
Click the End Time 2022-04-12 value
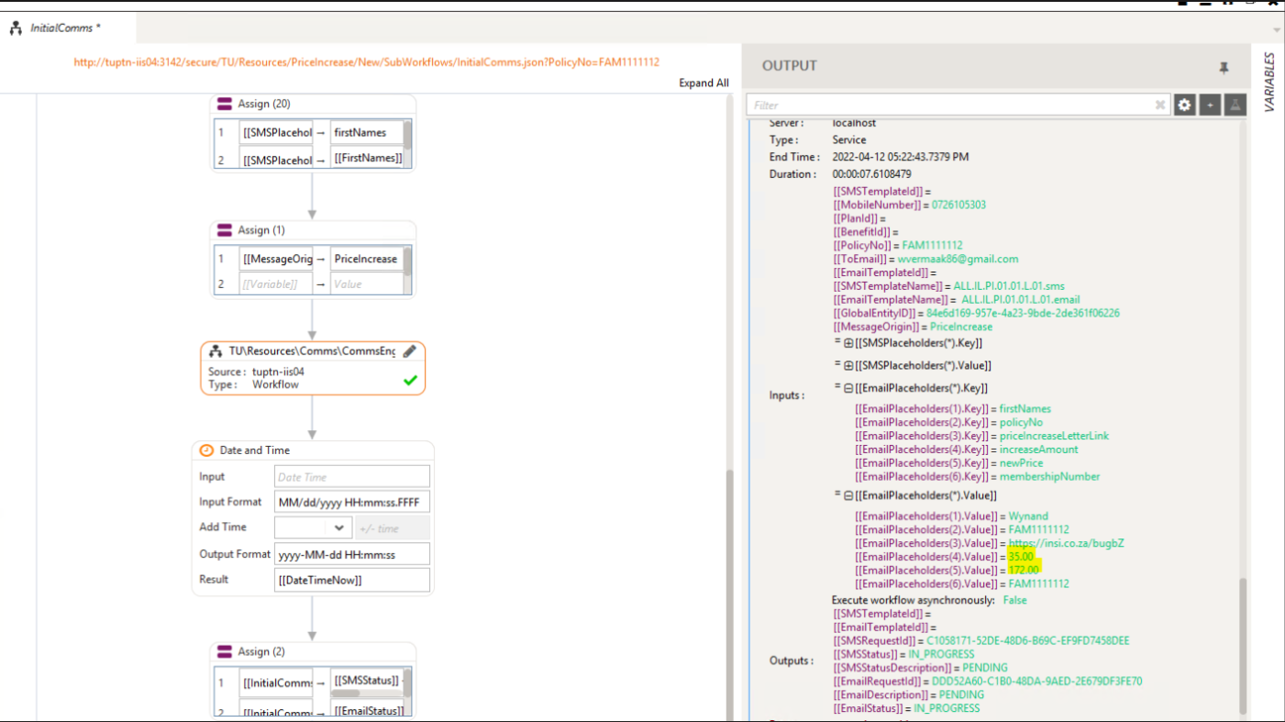(900, 157)
